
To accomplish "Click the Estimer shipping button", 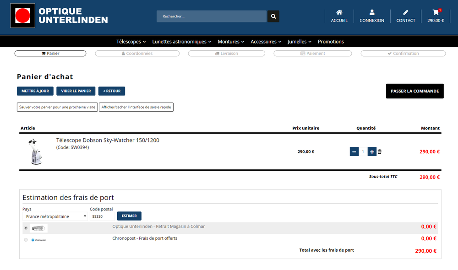I will [129, 216].
